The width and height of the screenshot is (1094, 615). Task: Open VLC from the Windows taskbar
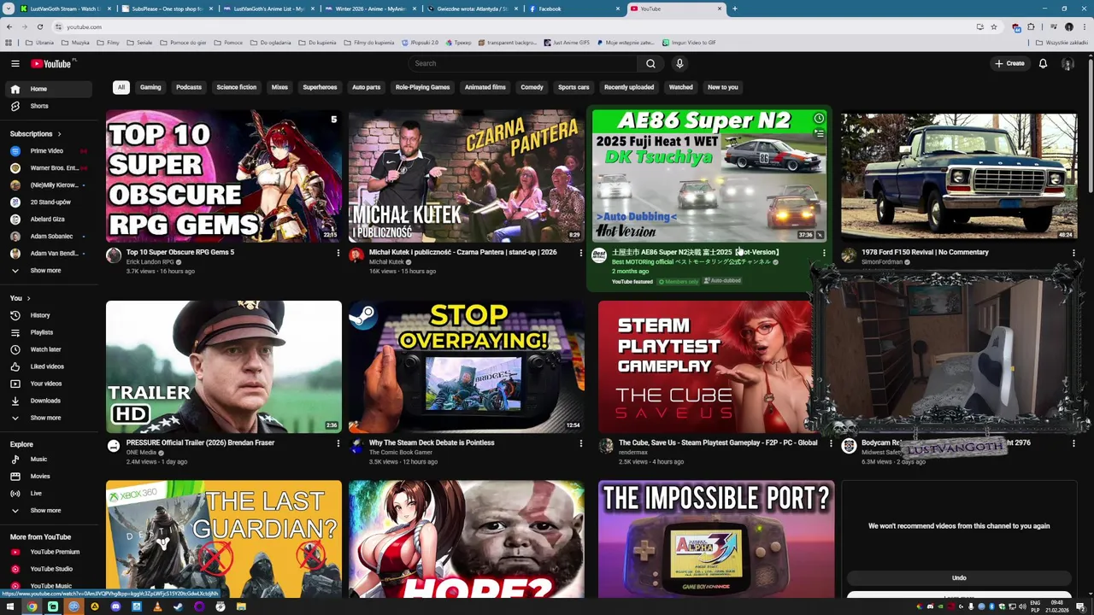tap(157, 606)
